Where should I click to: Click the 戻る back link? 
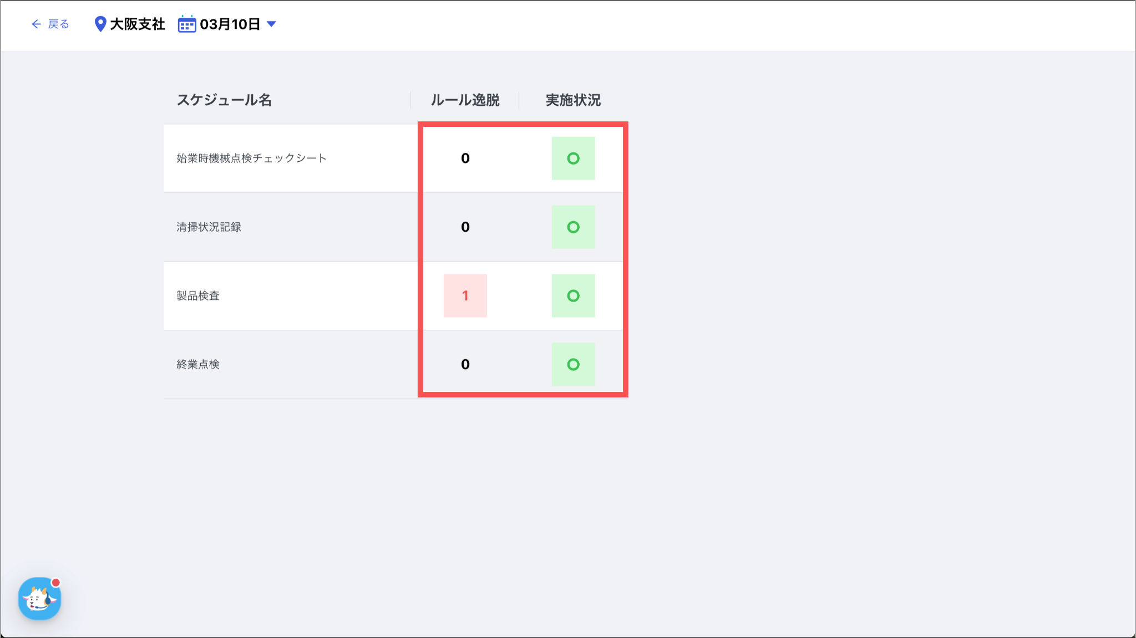(58, 24)
